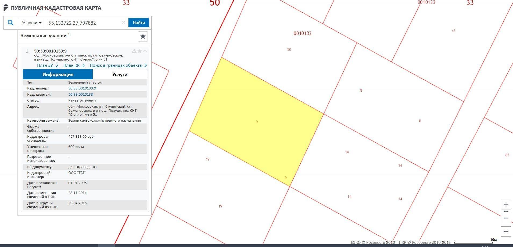Select the Информация tab
513x247 pixels.
(x=58, y=74)
